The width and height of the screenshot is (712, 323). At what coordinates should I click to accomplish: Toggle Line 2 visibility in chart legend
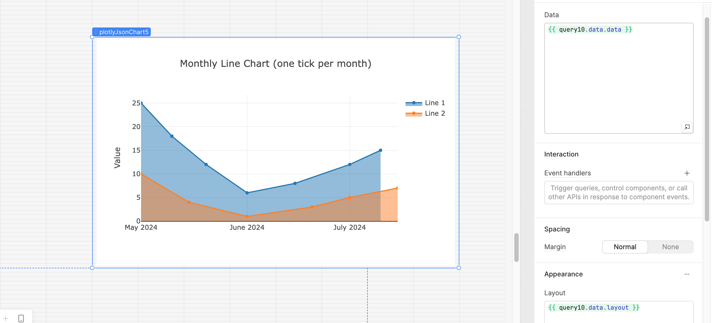point(435,113)
